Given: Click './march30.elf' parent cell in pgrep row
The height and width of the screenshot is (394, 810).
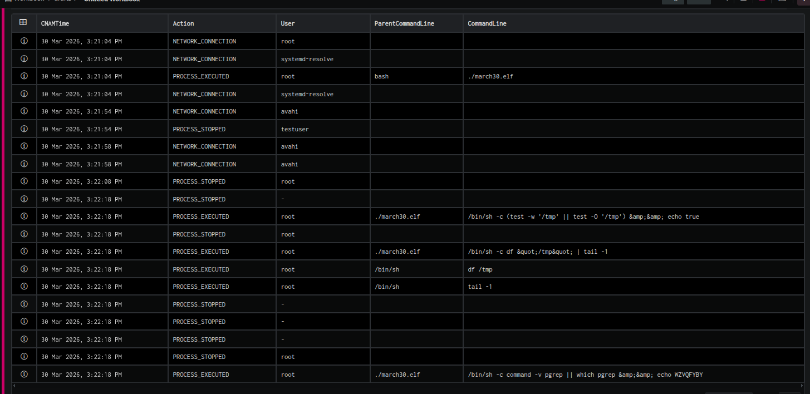Looking at the screenshot, I should tap(416, 375).
